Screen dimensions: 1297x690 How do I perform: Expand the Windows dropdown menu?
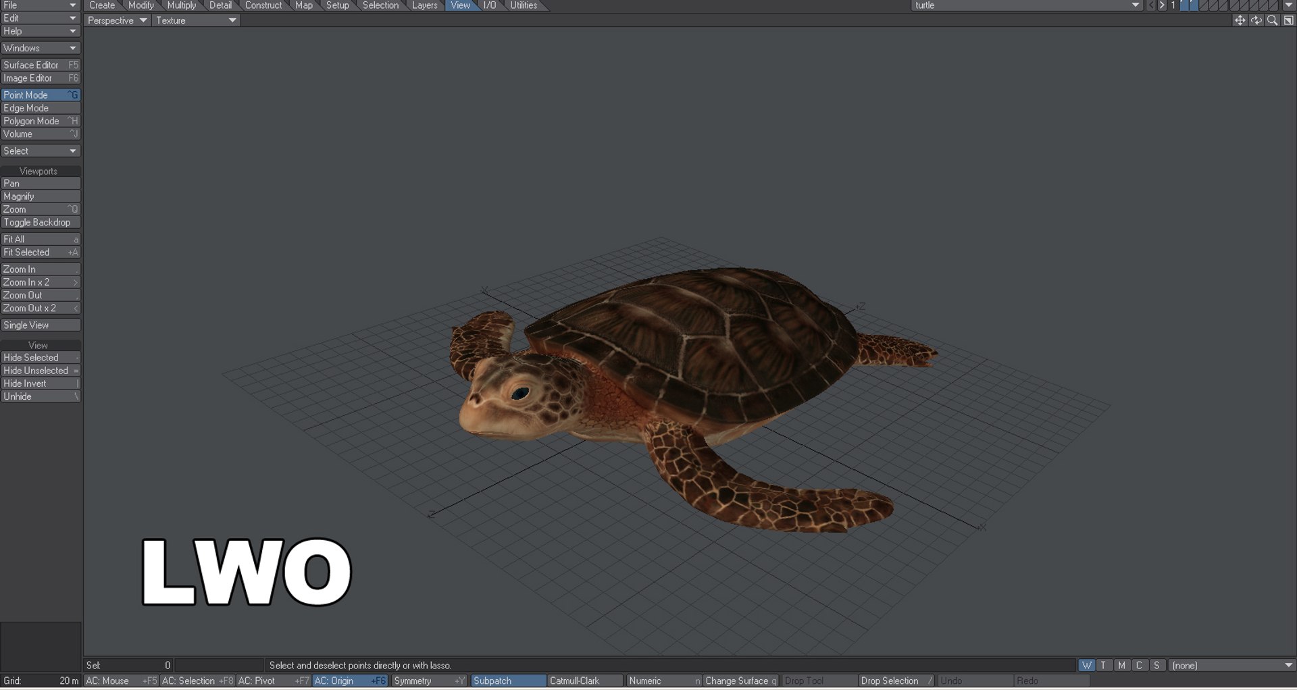pyautogui.click(x=41, y=49)
